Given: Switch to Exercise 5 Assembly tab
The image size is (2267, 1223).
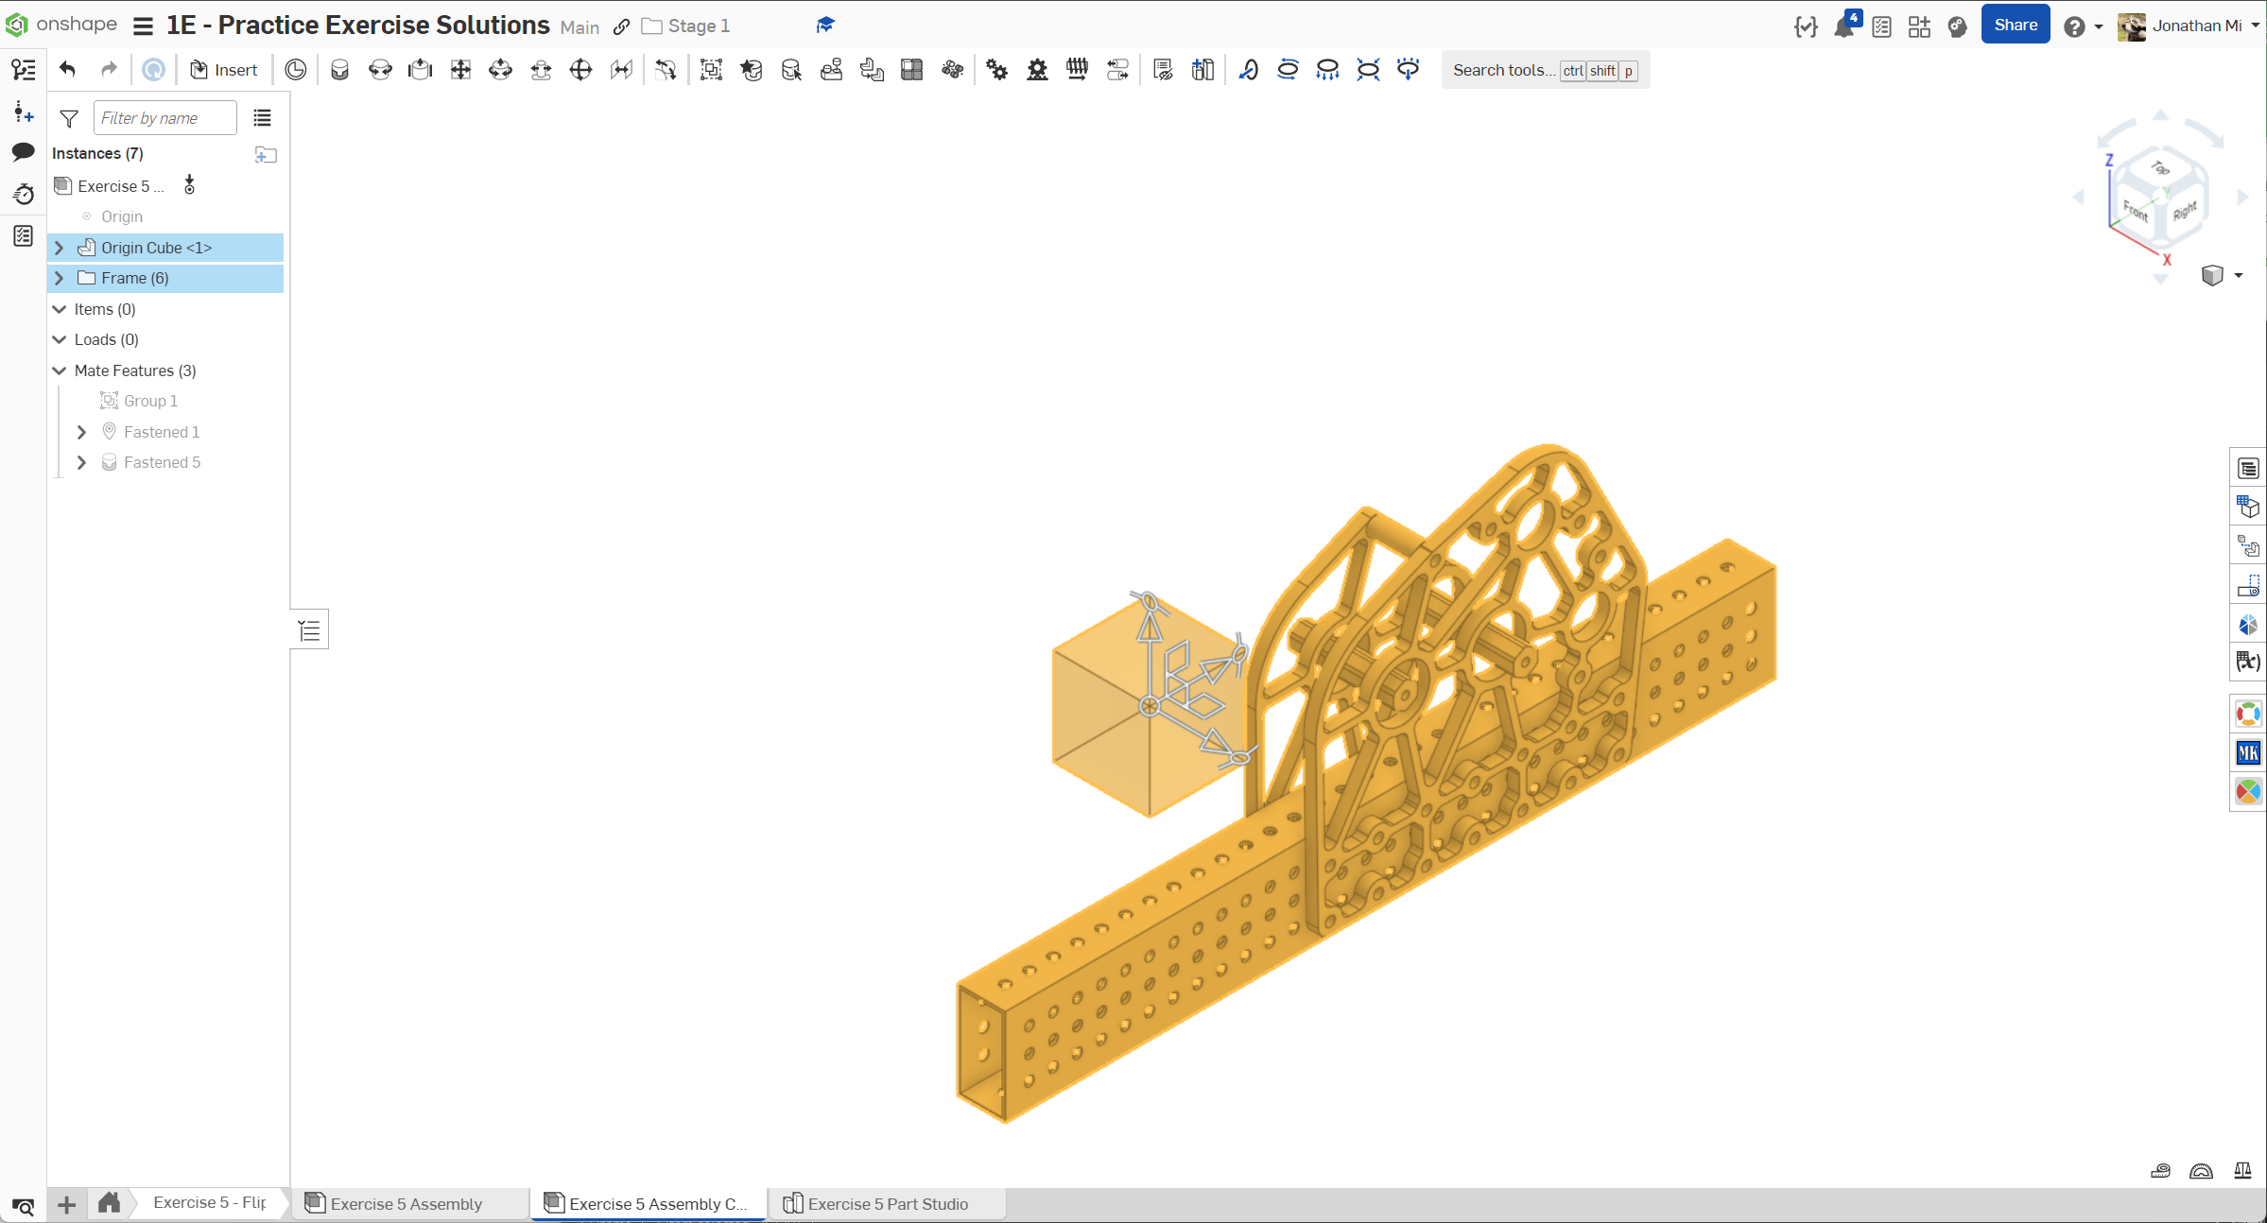Looking at the screenshot, I should click(x=406, y=1203).
